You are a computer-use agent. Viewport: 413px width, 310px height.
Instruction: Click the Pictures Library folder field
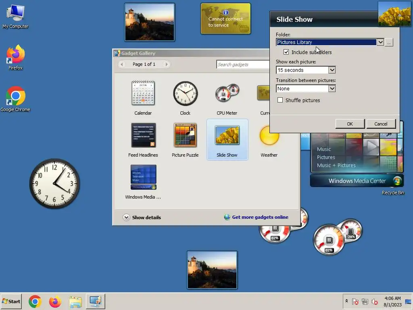(326, 42)
